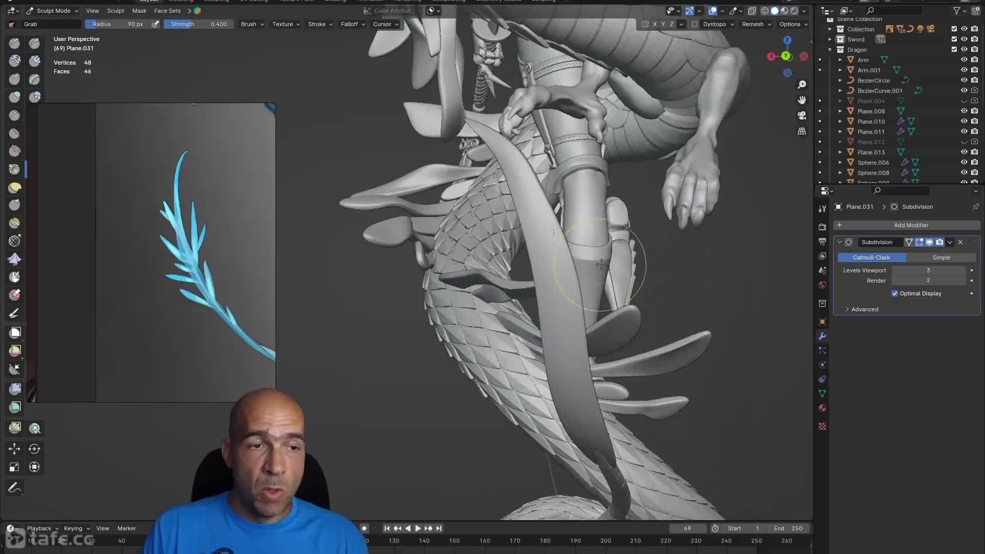The image size is (985, 554).
Task: Collapse the Dragon collection
Action: tap(830, 50)
